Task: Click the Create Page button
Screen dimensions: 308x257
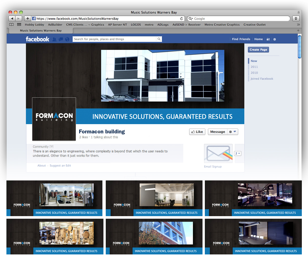Action: click(x=258, y=50)
